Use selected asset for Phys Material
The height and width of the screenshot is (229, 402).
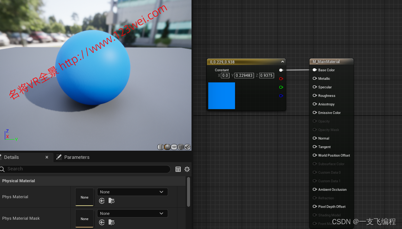coord(102,201)
